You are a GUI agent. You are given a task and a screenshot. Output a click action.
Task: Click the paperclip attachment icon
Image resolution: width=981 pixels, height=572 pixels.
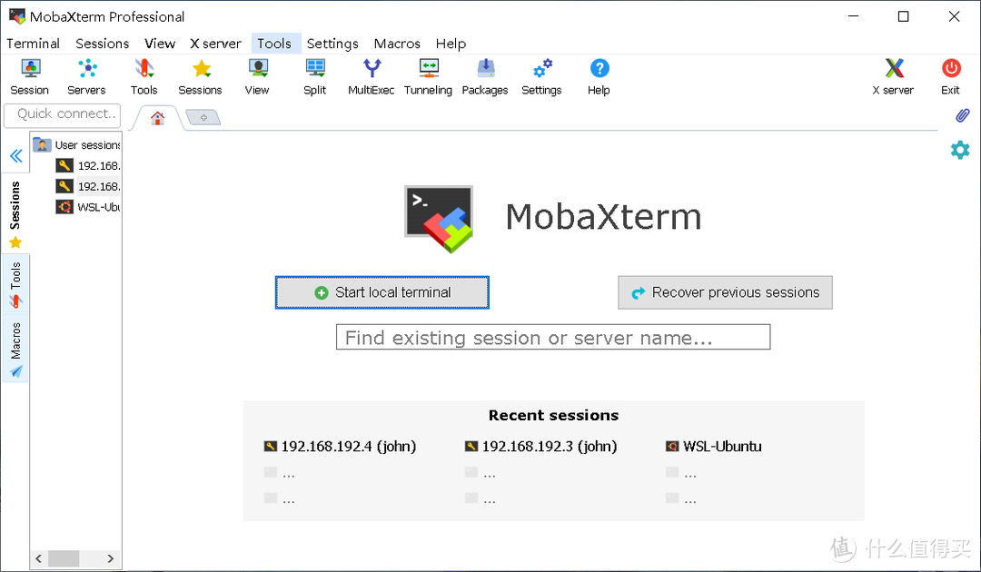pos(962,115)
